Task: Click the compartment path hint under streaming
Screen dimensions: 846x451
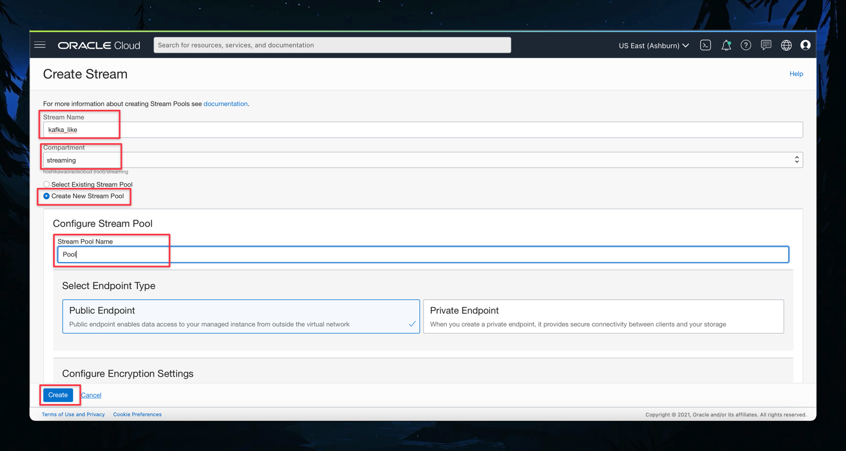Action: 86,172
